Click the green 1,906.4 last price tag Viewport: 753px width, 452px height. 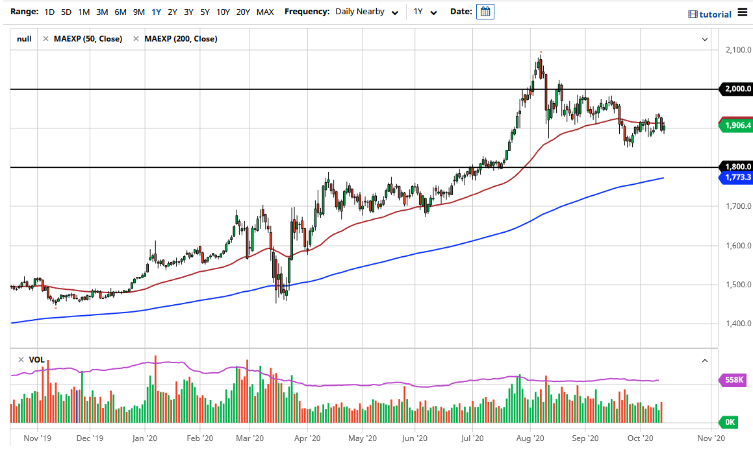click(x=736, y=126)
